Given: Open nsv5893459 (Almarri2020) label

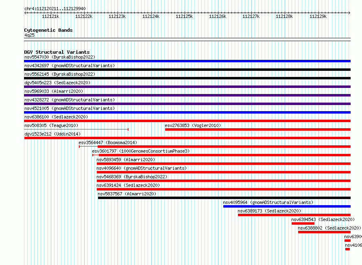Looking at the screenshot, I should pos(126,160).
